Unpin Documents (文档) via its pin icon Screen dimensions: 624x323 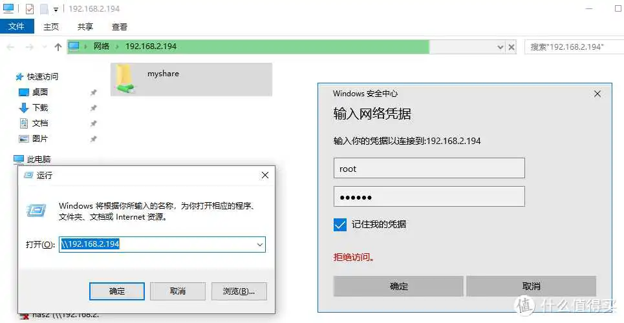coord(94,123)
